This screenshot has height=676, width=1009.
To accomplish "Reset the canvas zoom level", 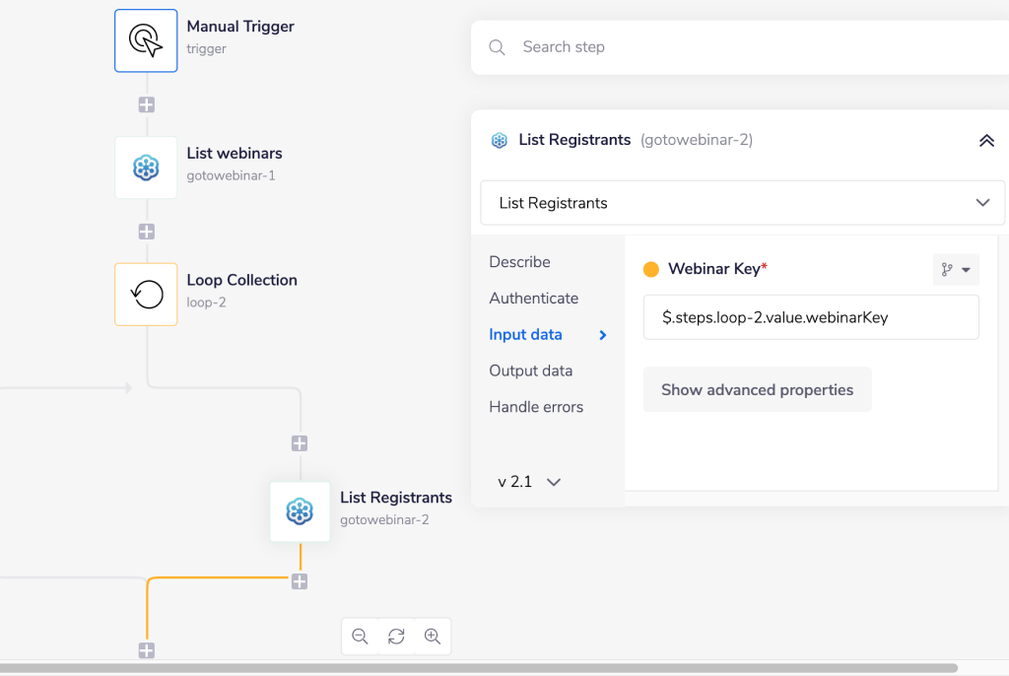I will click(396, 637).
